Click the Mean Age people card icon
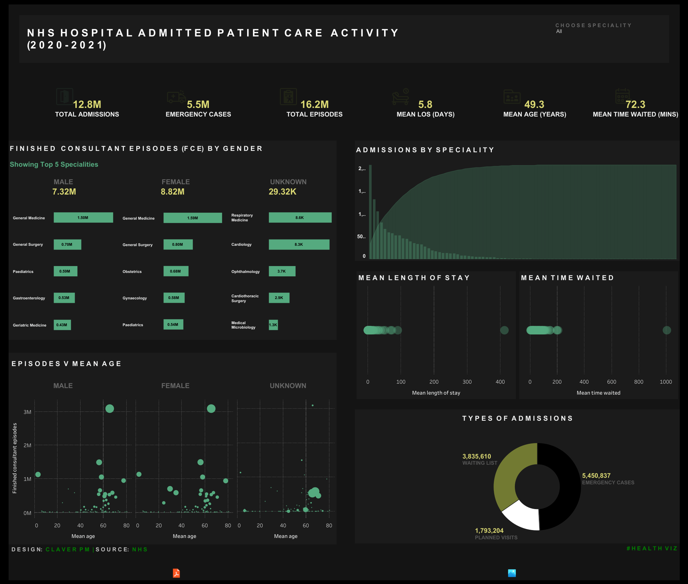The image size is (688, 584). click(x=512, y=97)
